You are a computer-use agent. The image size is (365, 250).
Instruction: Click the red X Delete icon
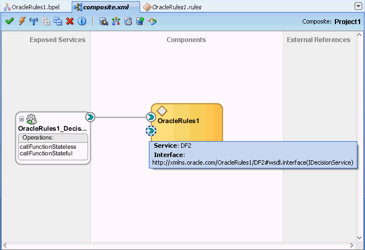click(70, 21)
